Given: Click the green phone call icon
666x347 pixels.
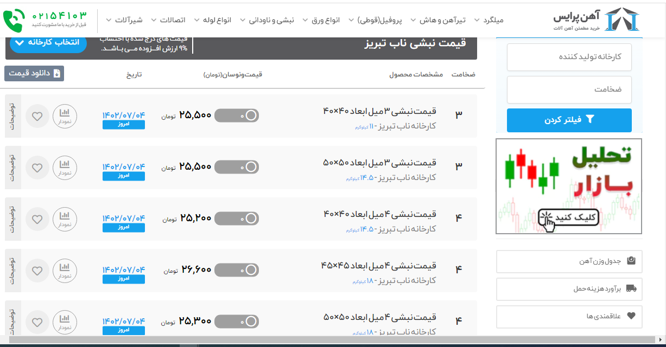Looking at the screenshot, I should click(14, 20).
